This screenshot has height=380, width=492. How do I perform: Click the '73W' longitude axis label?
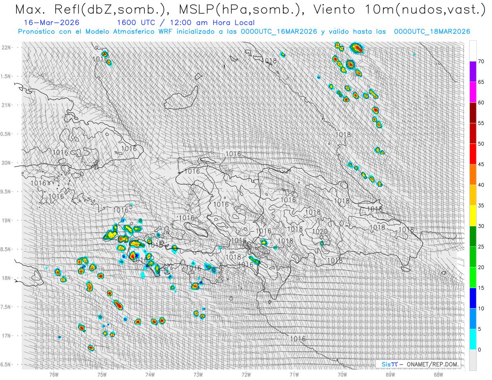coord(198,374)
